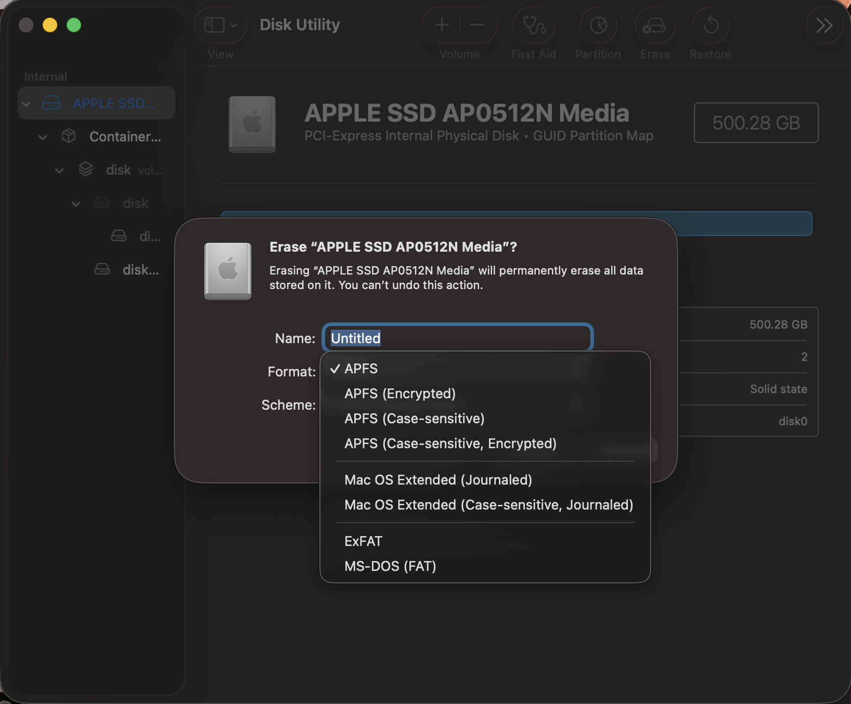Image resolution: width=851 pixels, height=704 pixels.
Task: Choose ExFAT from the format list
Action: point(363,541)
